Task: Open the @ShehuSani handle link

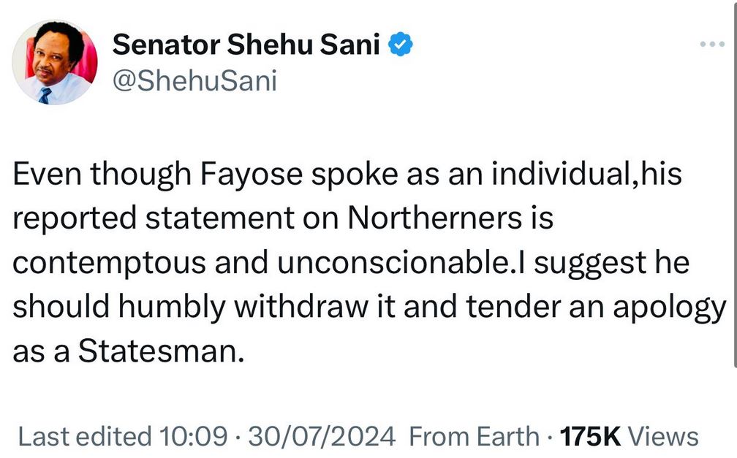Action: click(194, 80)
